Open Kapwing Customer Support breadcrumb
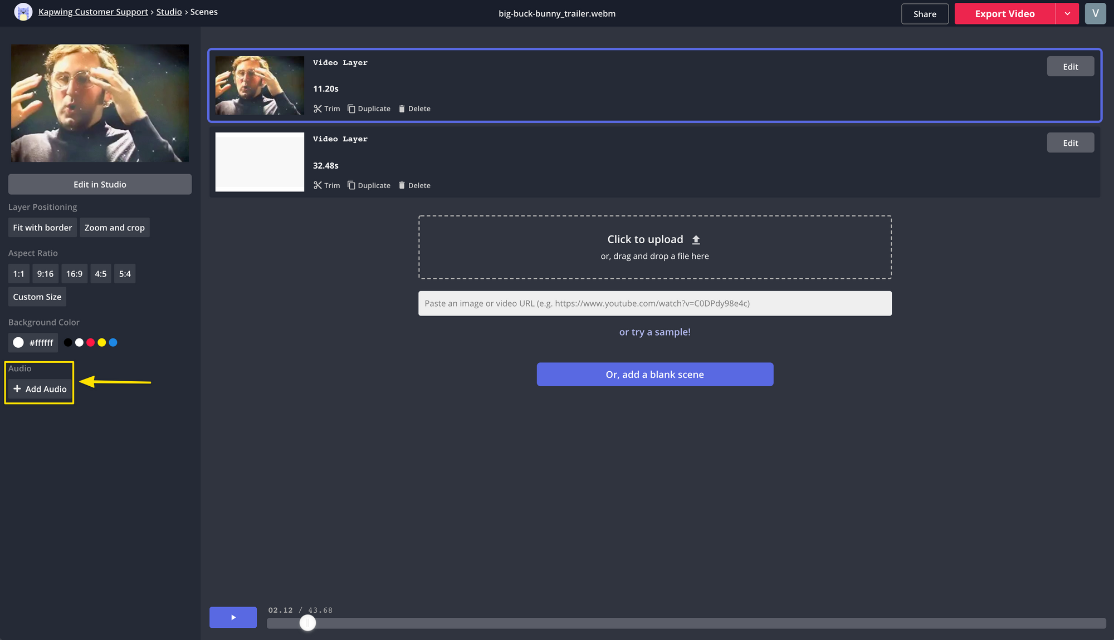This screenshot has width=1114, height=640. (x=93, y=12)
